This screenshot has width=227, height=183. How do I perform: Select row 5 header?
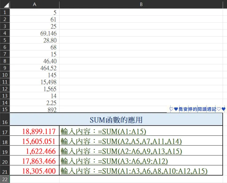pos(5,40)
